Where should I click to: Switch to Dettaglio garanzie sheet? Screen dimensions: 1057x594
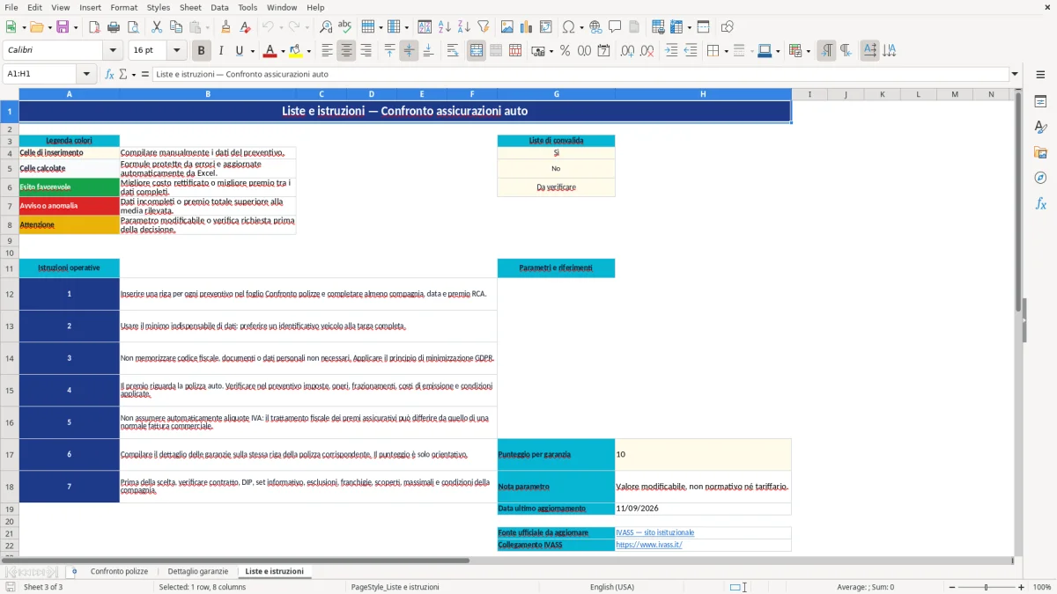tap(197, 571)
